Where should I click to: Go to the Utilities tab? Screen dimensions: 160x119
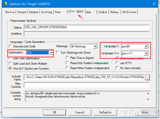coord(129,12)
